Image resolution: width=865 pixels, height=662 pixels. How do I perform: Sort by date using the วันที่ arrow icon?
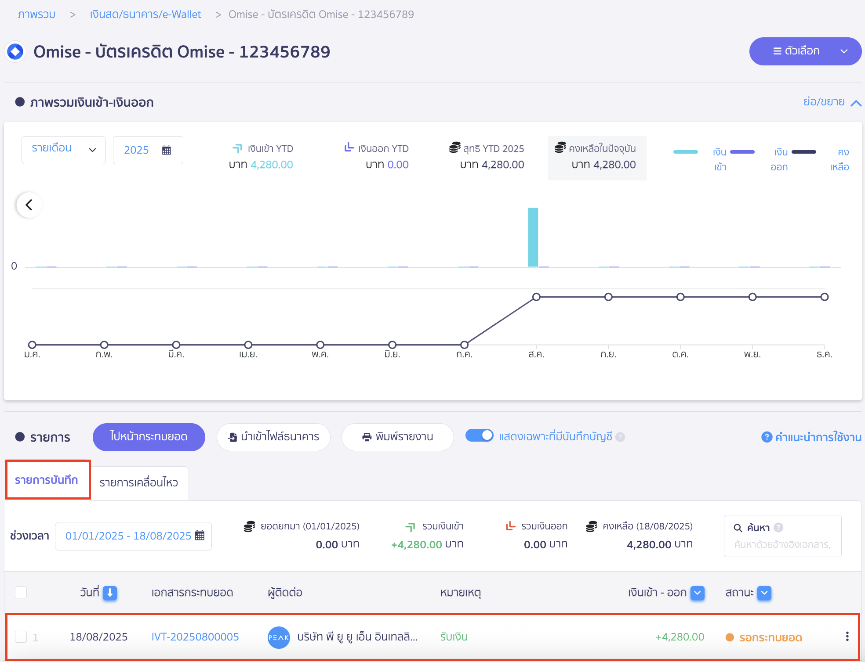[110, 593]
